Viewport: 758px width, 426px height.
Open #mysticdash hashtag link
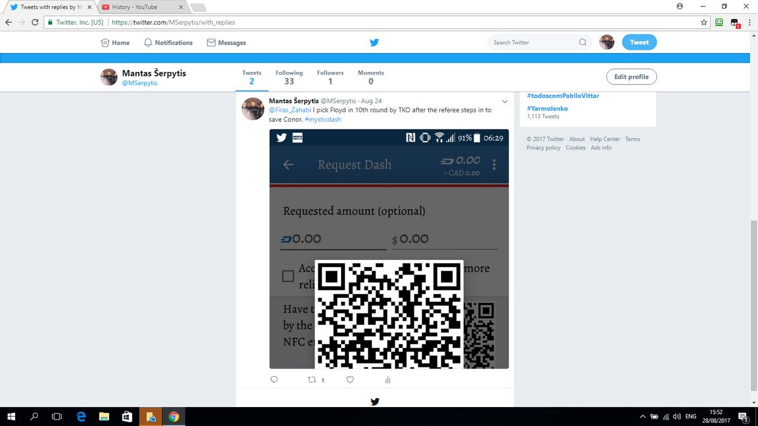pyautogui.click(x=323, y=119)
